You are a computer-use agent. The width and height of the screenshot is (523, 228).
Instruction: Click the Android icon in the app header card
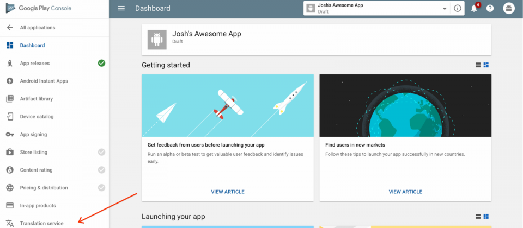[157, 40]
